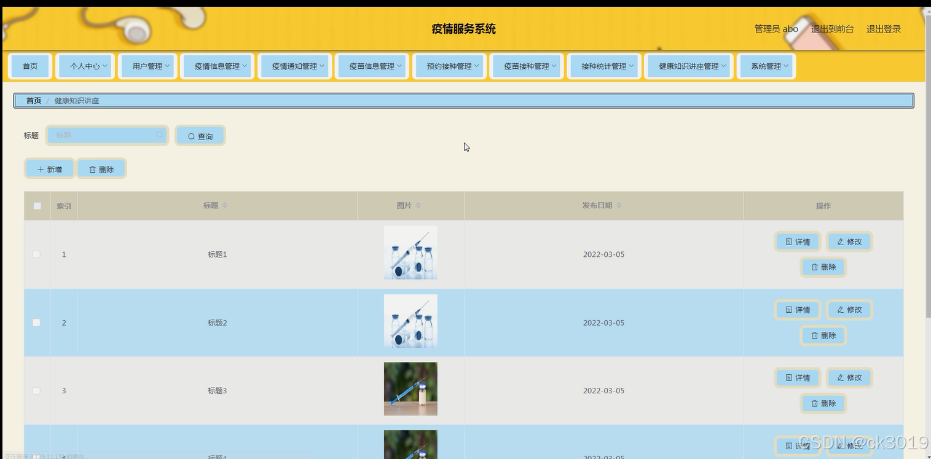This screenshot has width=931, height=459.
Task: Check the checkbox for row 标题2
Action: coord(36,323)
